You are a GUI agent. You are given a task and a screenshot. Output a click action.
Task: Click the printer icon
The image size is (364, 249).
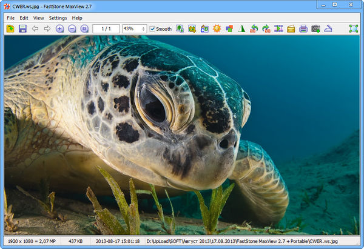tap(303, 28)
